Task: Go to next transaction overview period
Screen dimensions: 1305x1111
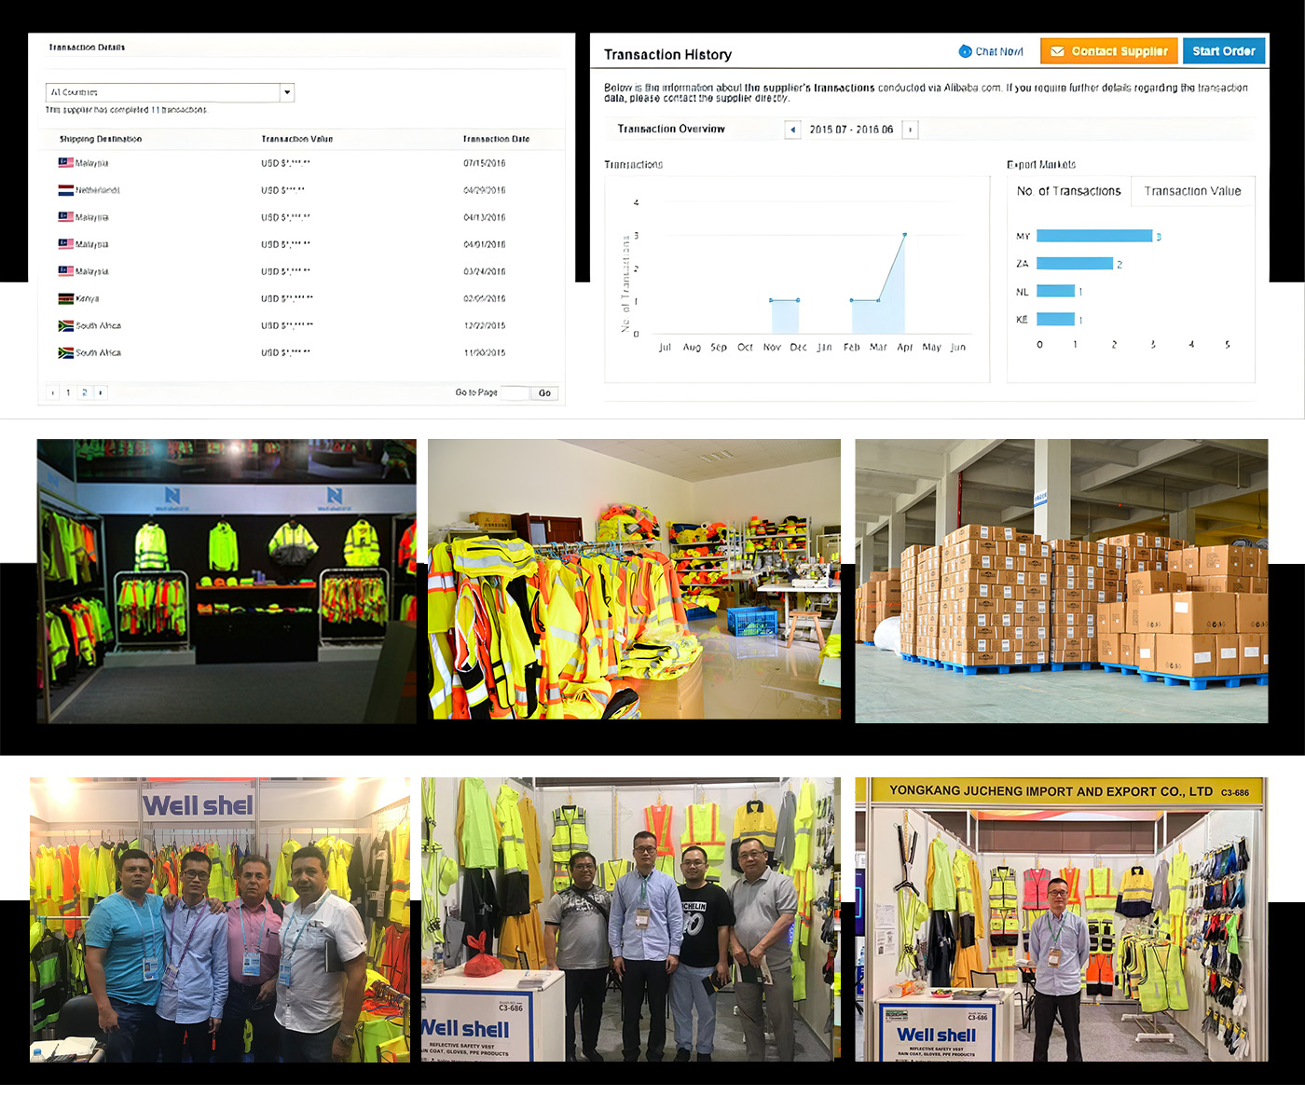Action: [x=910, y=130]
